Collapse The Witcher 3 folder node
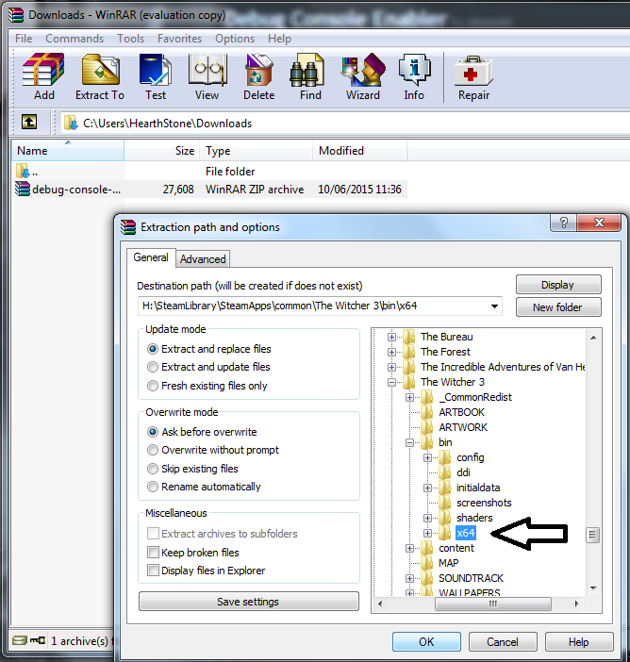The image size is (630, 662). [x=391, y=383]
